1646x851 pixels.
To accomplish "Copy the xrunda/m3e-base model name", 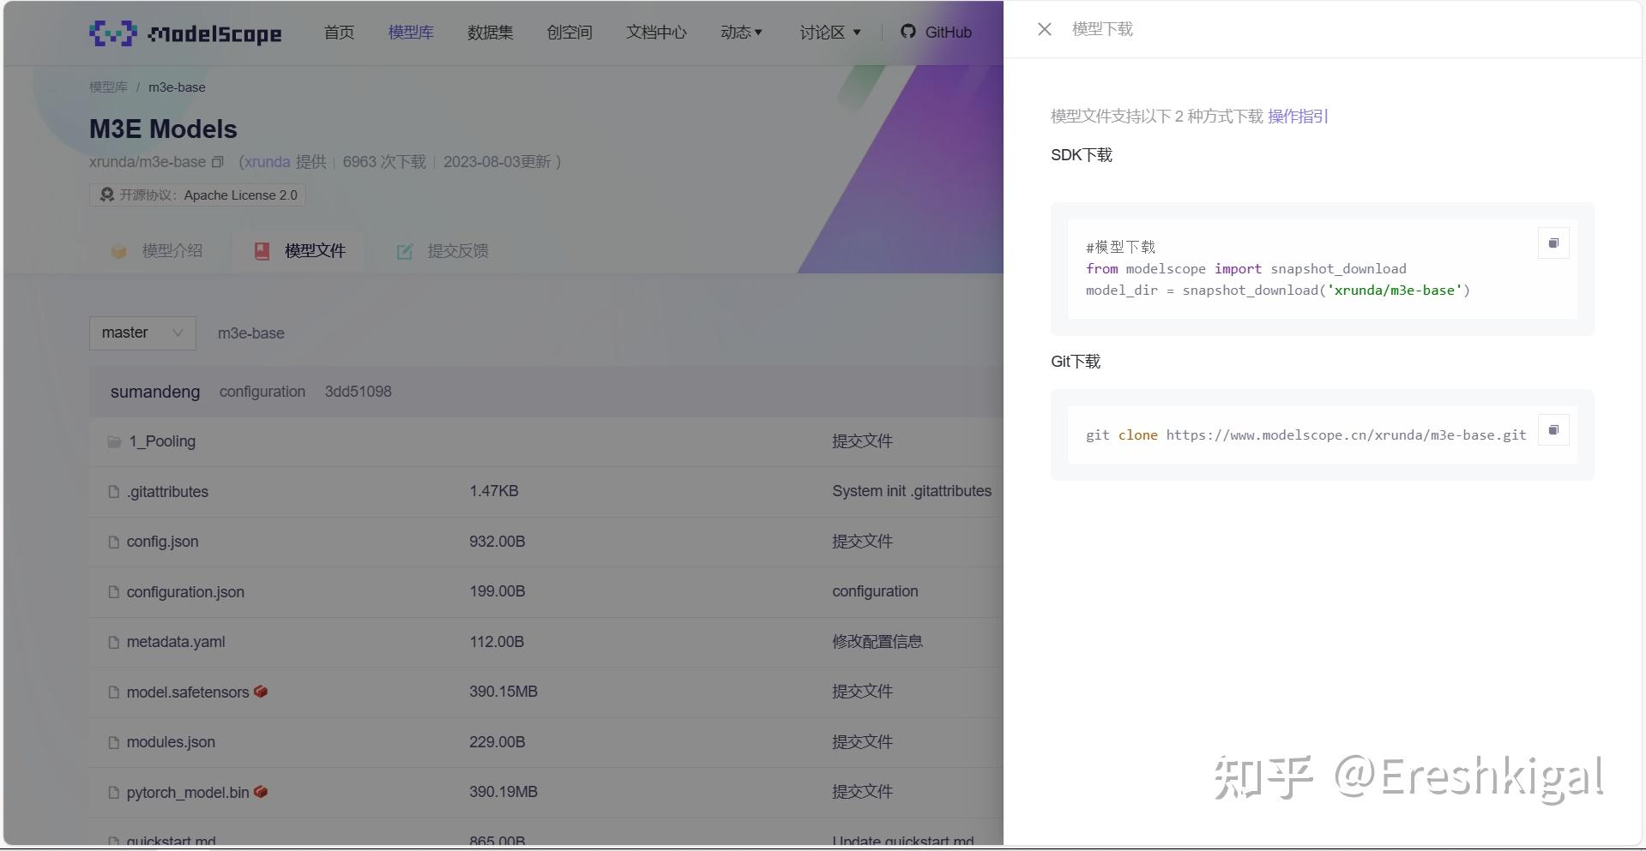I will pyautogui.click(x=217, y=161).
